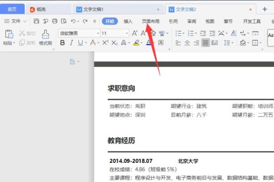Open the line spacing dropdown arrow
The image size is (274, 182).
232,43
